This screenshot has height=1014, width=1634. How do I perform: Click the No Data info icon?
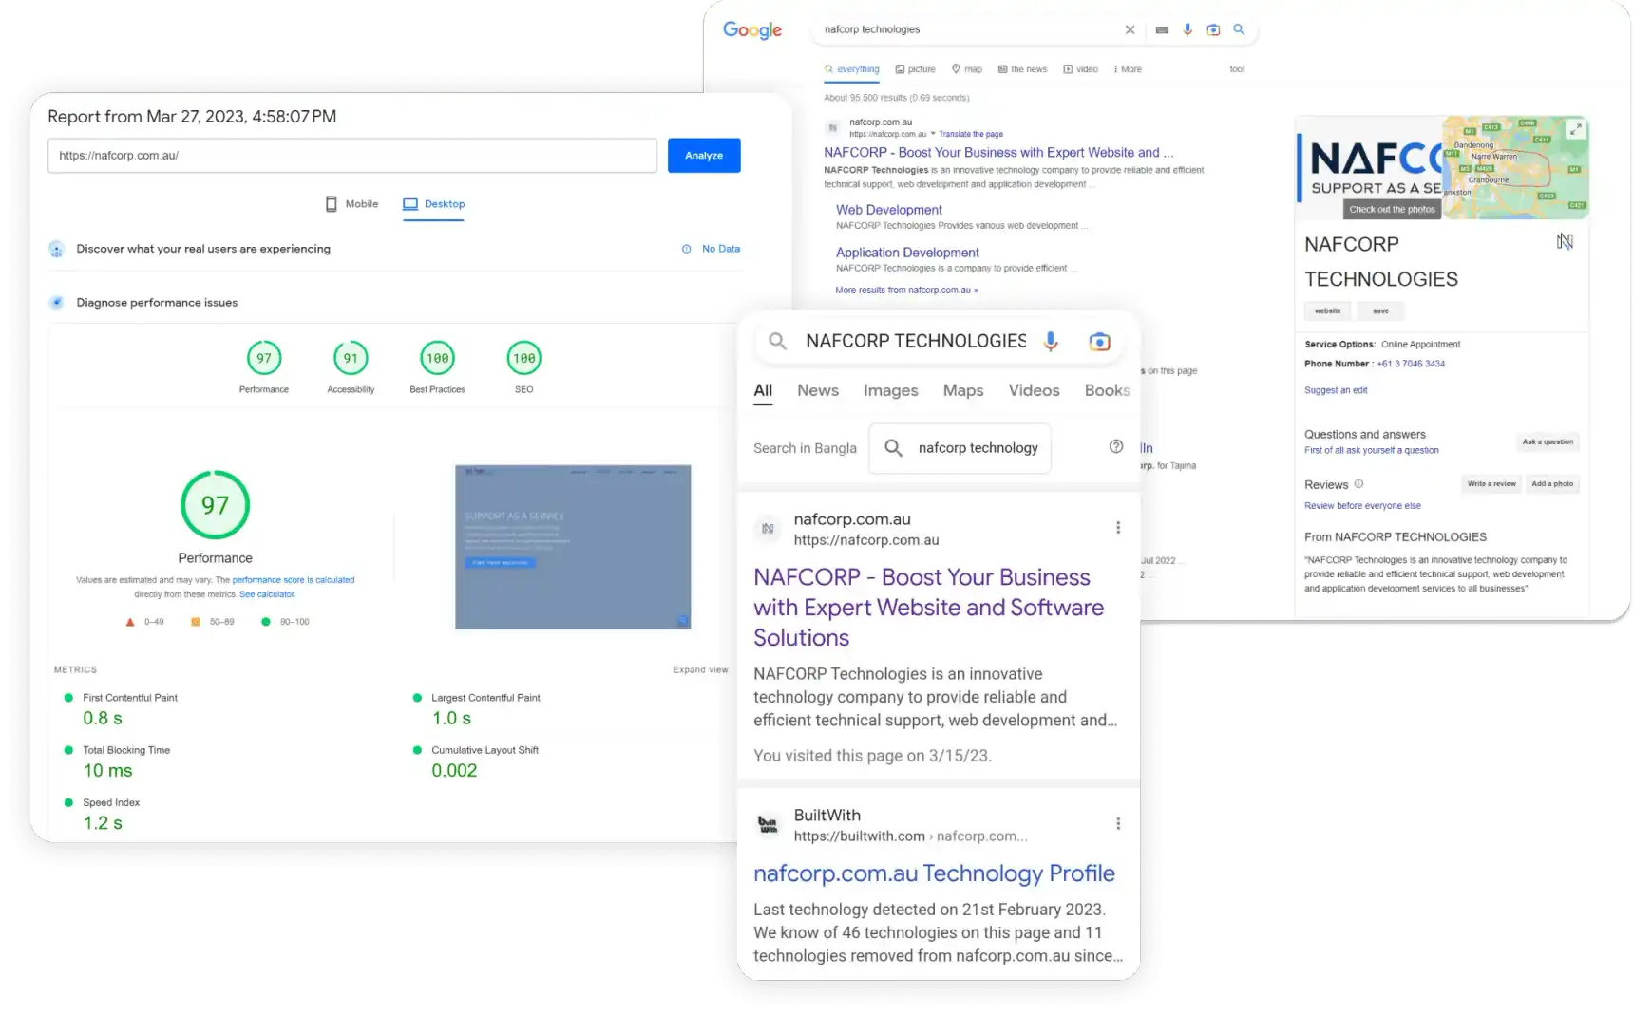pyautogui.click(x=686, y=249)
